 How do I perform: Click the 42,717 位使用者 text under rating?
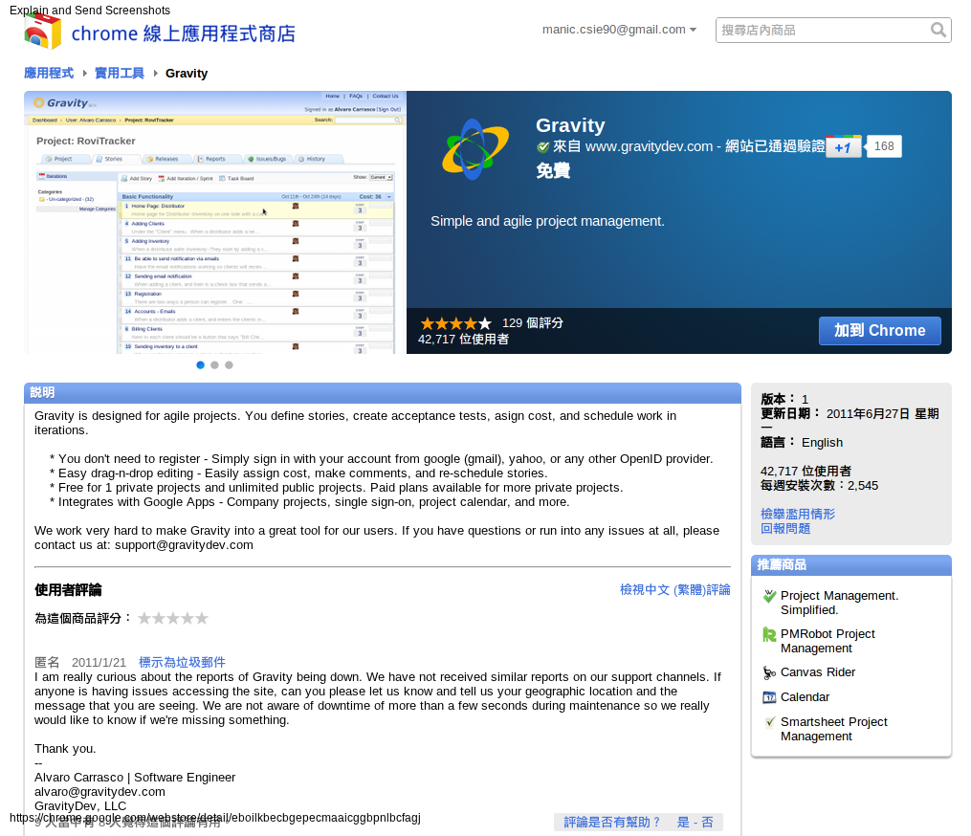point(463,340)
